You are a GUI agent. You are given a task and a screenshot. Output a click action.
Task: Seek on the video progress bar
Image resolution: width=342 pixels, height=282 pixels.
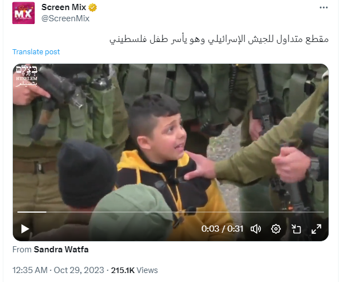[171, 211]
